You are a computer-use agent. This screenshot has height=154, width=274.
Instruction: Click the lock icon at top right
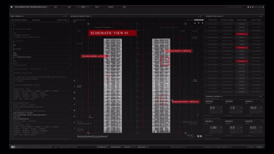[x=263, y=7]
